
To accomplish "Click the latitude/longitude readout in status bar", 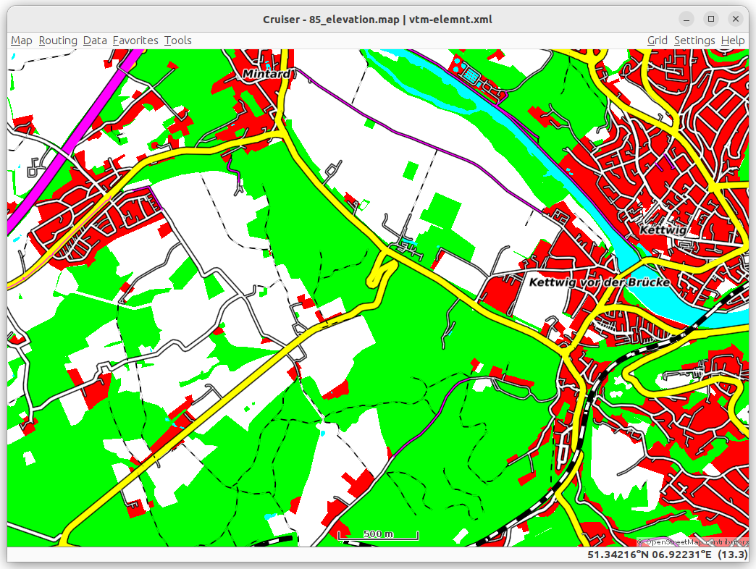I will point(649,555).
